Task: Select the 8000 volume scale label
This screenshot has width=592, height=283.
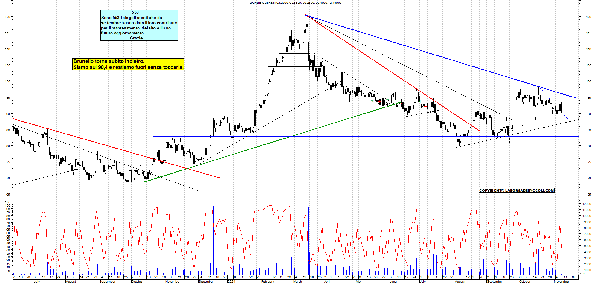Action: (587, 228)
